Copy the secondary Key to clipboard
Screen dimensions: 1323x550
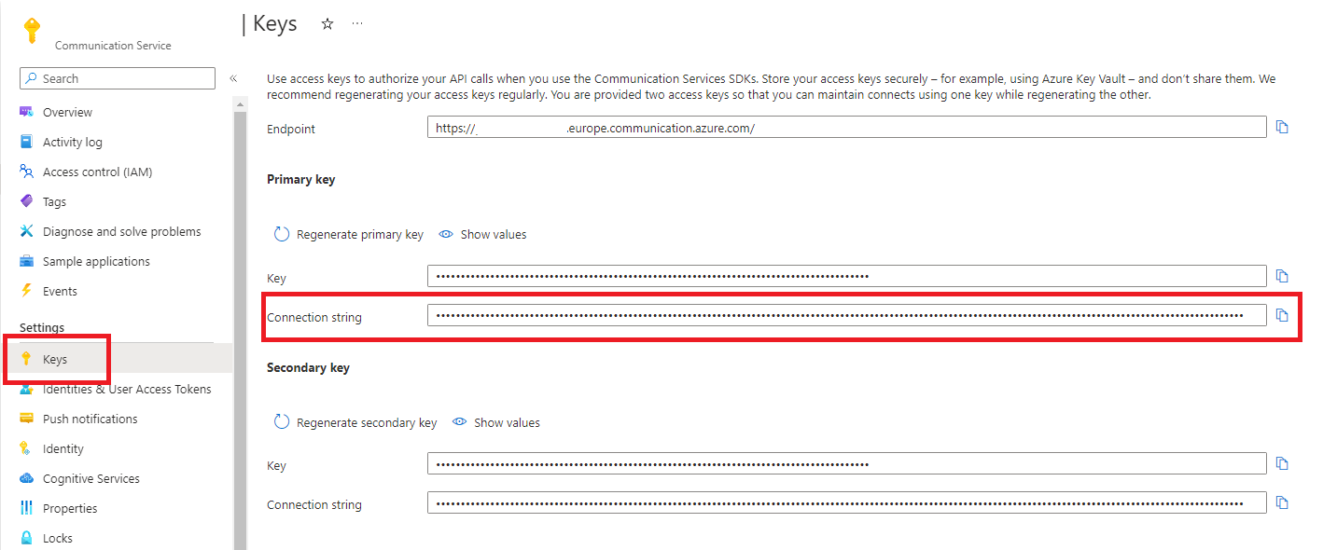coord(1282,463)
